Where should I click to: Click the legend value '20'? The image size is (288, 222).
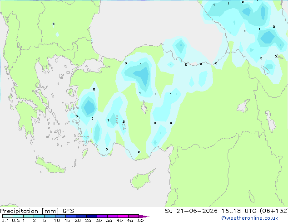pos(78,220)
